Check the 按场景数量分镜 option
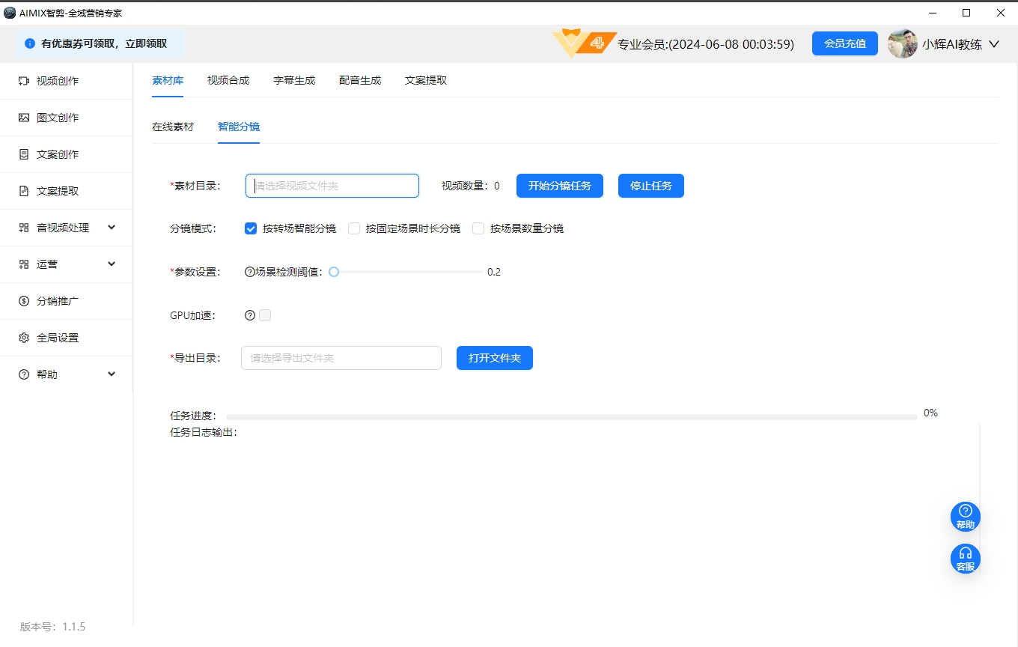Viewport: 1018px width, 647px height. (478, 228)
